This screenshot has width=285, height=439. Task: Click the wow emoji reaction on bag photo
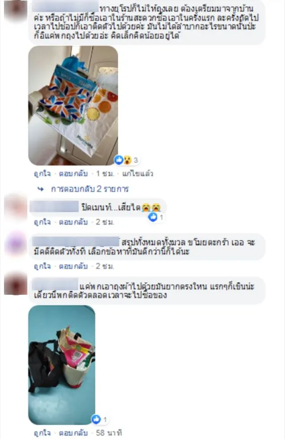tap(127, 160)
